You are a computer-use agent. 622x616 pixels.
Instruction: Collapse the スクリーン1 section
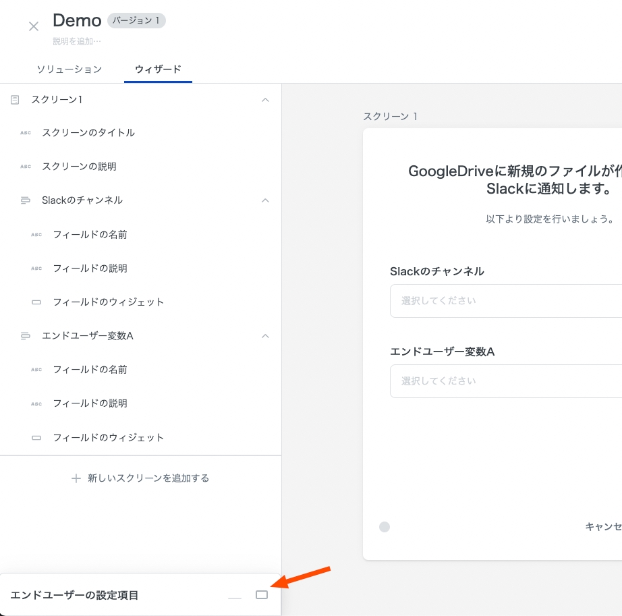(265, 100)
